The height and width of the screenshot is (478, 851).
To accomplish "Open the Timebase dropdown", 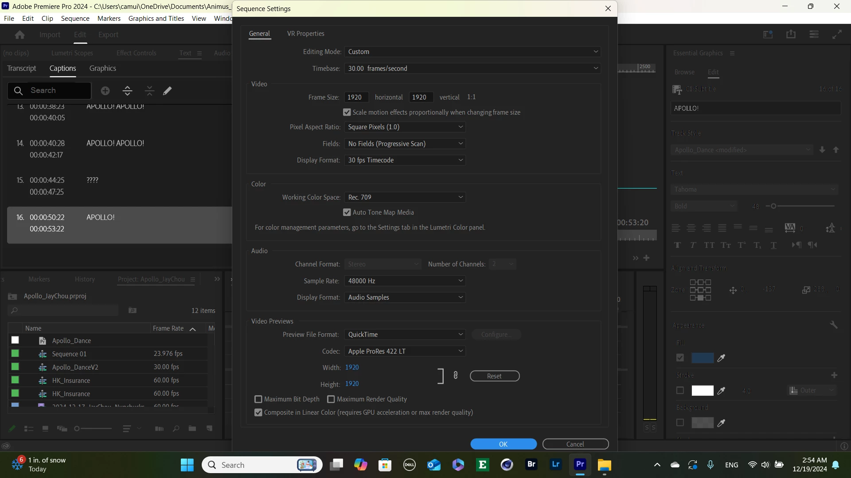I will pyautogui.click(x=472, y=69).
